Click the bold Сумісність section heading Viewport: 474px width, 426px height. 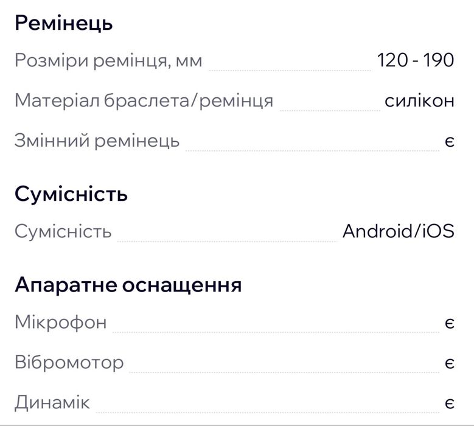point(71,195)
